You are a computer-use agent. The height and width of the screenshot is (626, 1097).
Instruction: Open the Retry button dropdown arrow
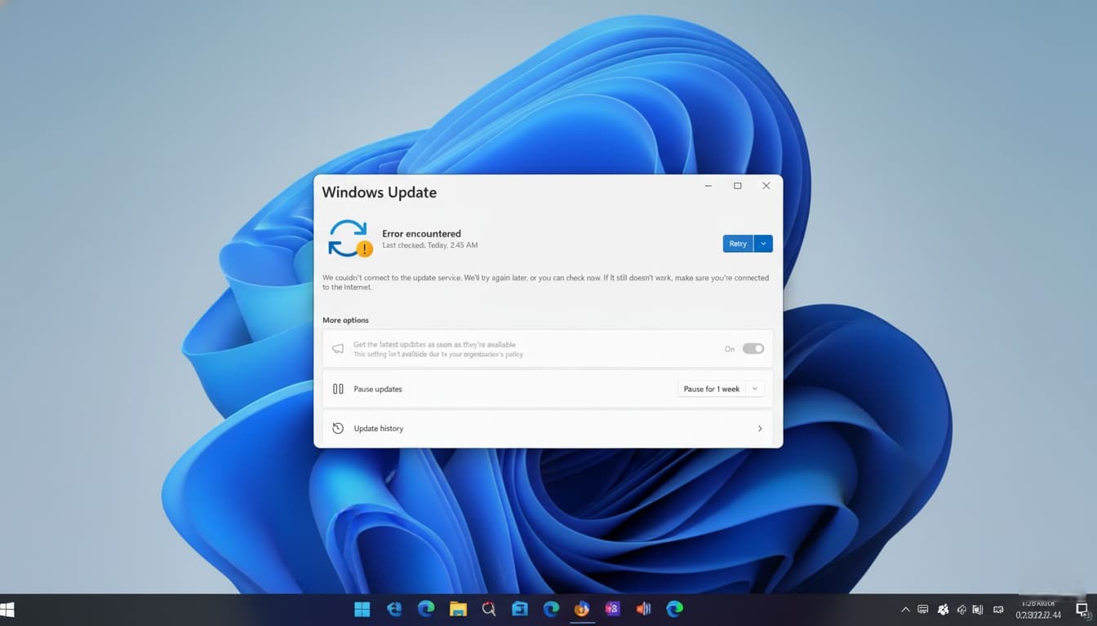pyautogui.click(x=762, y=243)
